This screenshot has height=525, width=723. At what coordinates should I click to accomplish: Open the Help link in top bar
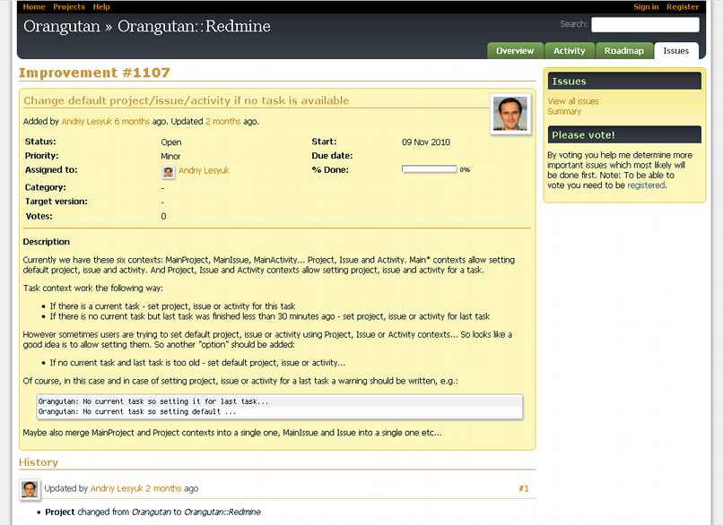(x=101, y=7)
